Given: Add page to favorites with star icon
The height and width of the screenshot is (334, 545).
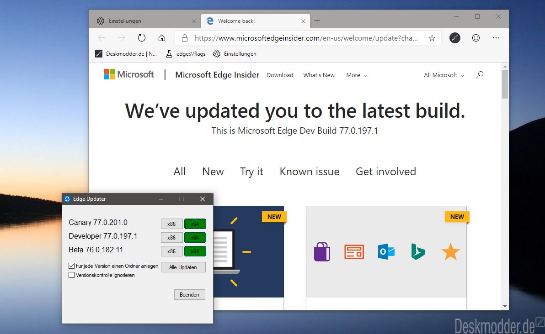Looking at the screenshot, I should click(x=432, y=38).
